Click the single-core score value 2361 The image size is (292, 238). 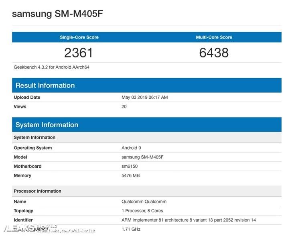coord(78,53)
